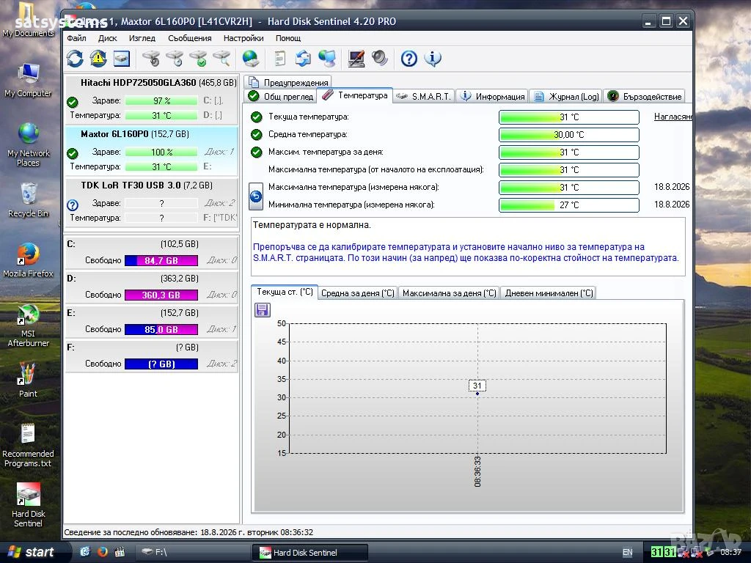Switch to the Бързодействие tab
Image resolution: width=751 pixels, height=563 pixels.
pos(644,96)
